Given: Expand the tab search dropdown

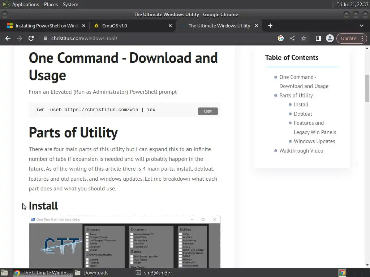Looking at the screenshot, I should (x=361, y=26).
